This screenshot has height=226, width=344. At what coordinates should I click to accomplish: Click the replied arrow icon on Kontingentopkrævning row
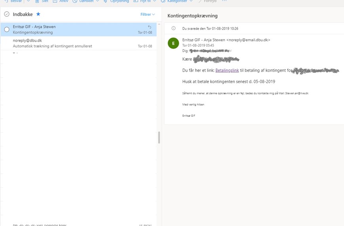click(x=150, y=27)
